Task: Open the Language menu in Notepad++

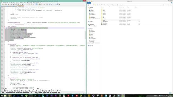Action: pos(17,3)
